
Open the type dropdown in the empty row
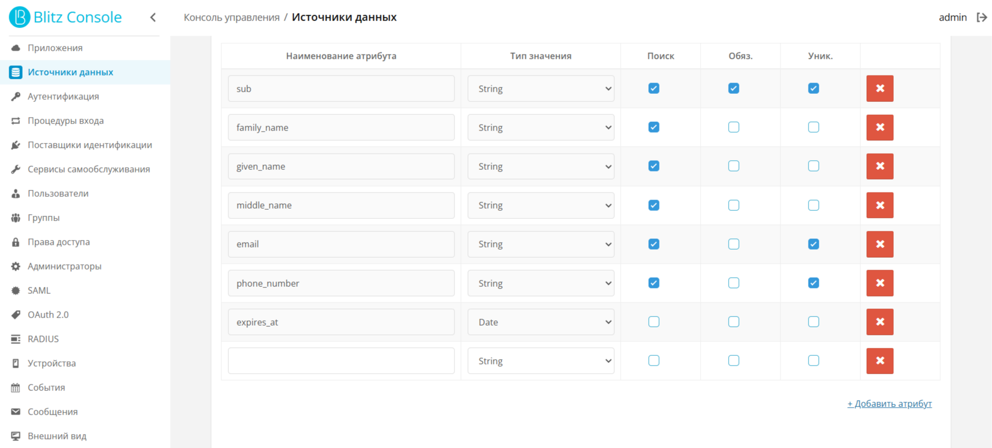pos(541,361)
